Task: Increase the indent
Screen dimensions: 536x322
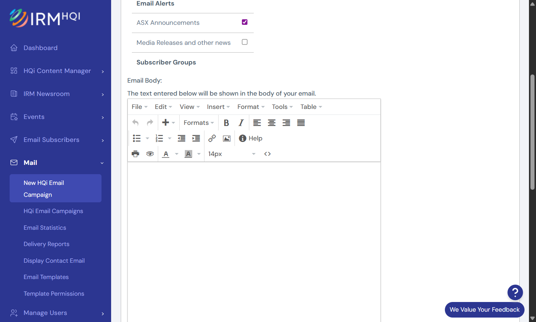Action: (196, 138)
